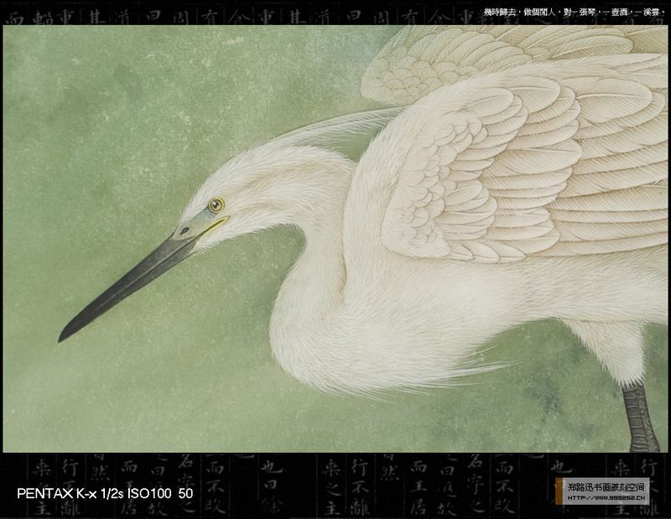Click the egret's dark leg
The height and width of the screenshot is (519, 671).
639,419
